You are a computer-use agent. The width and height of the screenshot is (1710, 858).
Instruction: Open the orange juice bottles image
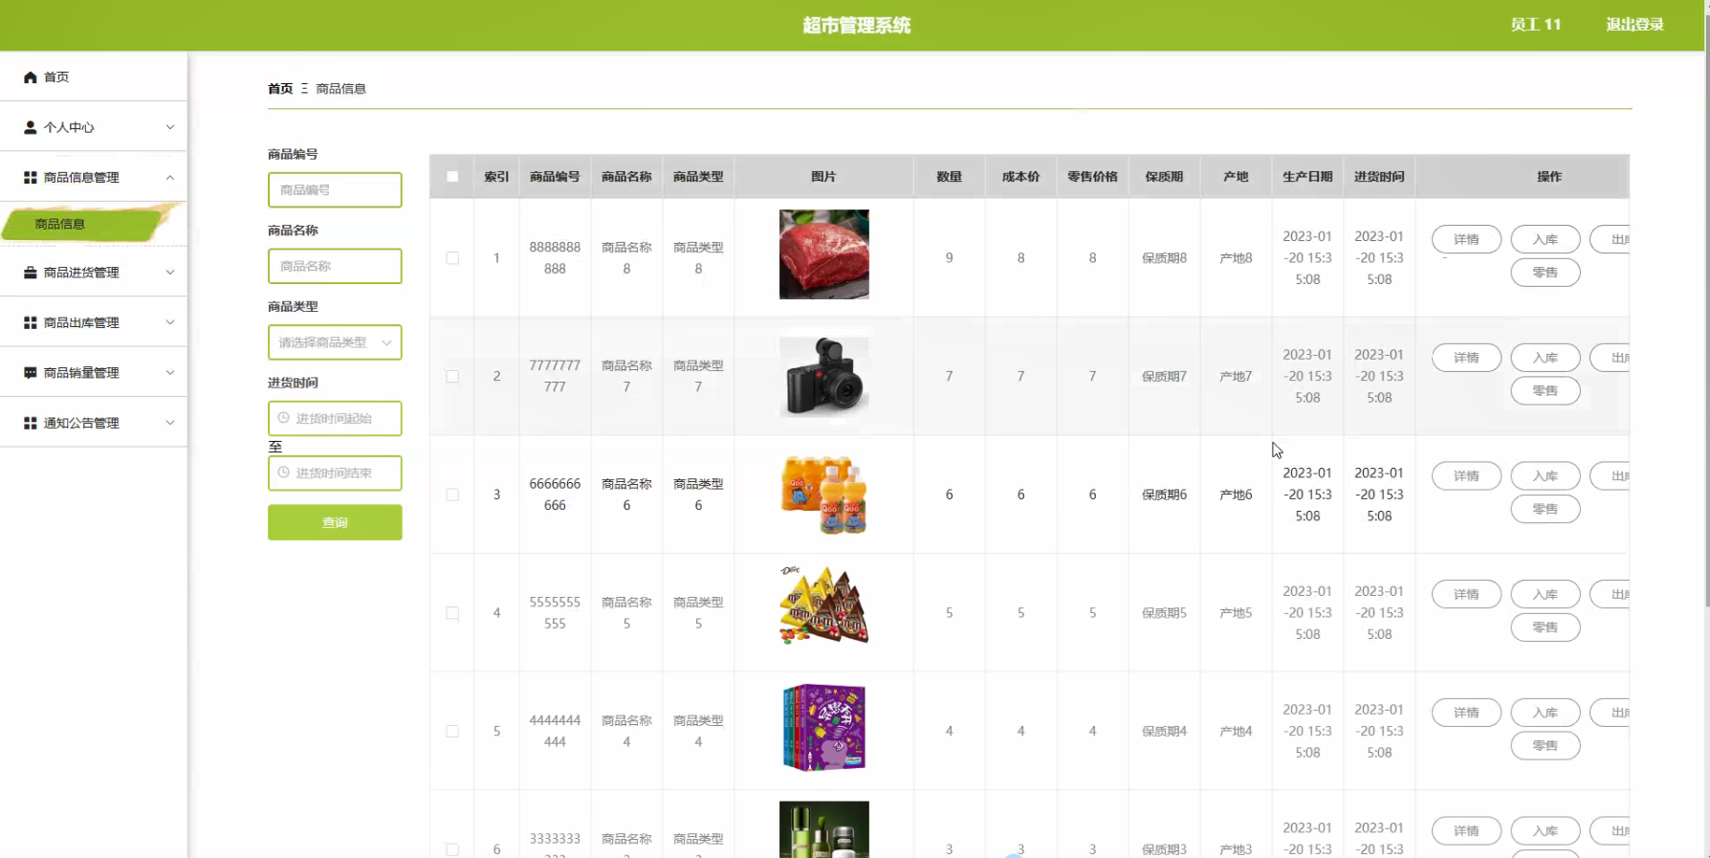[x=824, y=495]
